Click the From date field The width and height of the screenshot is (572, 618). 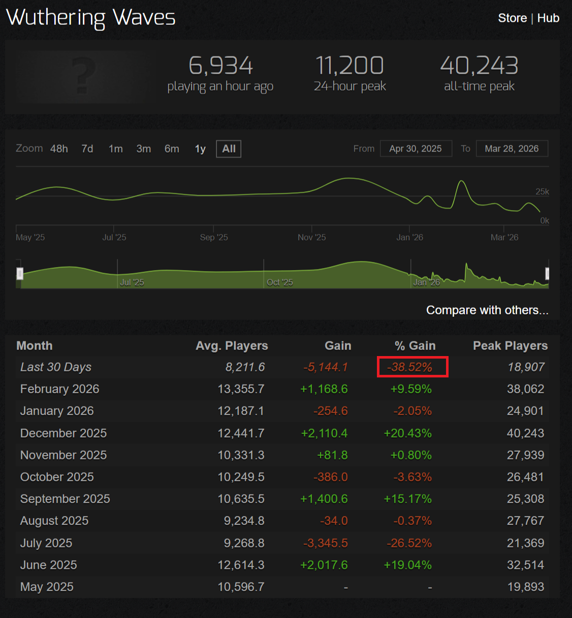pos(416,149)
